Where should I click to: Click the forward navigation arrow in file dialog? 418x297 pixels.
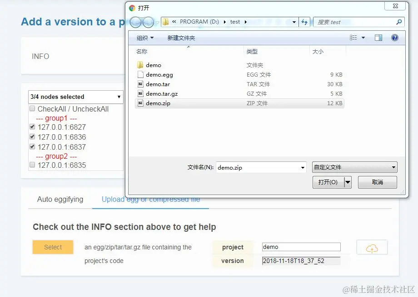pyautogui.click(x=149, y=22)
